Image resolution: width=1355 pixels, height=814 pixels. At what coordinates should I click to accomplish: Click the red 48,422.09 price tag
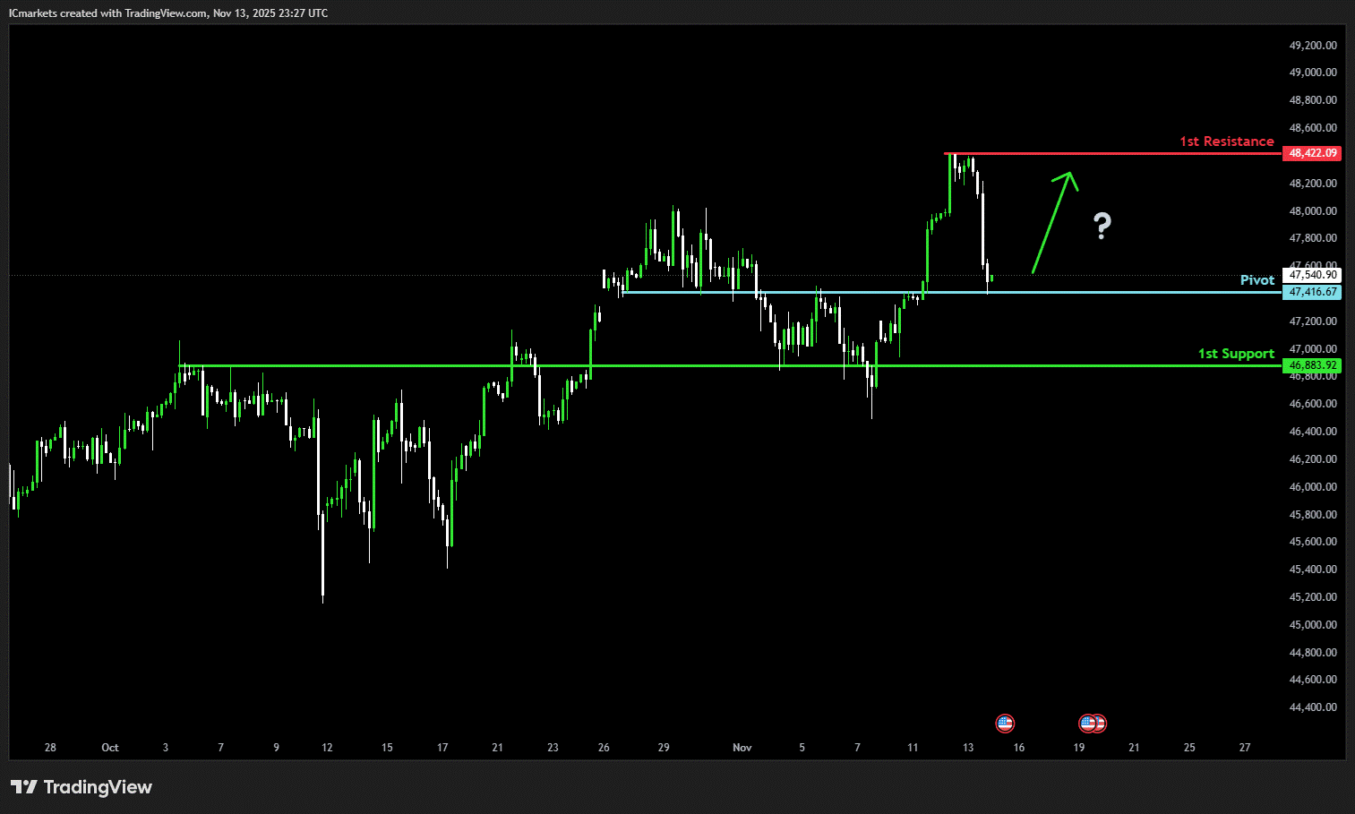tap(1312, 153)
